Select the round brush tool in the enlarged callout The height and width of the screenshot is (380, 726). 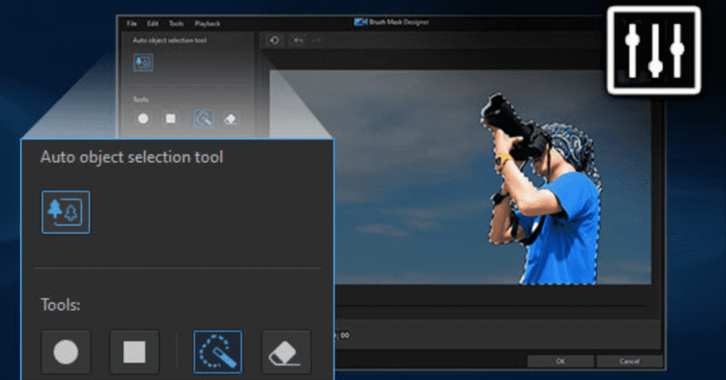click(66, 353)
